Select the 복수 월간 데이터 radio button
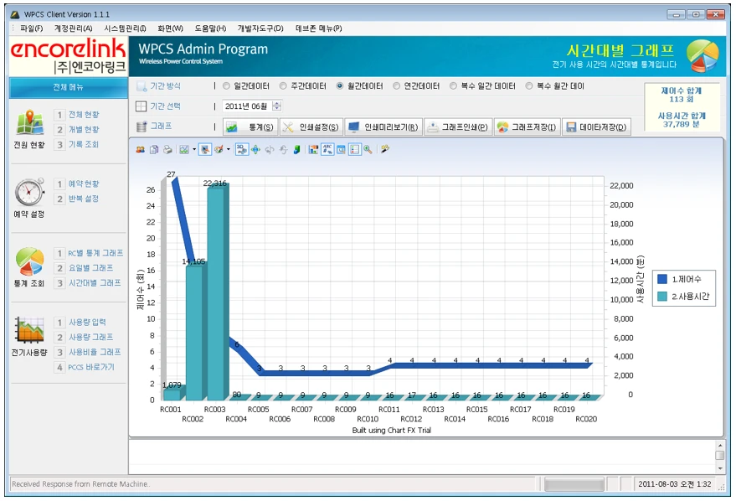Screen dimensions: 736x501 529,86
